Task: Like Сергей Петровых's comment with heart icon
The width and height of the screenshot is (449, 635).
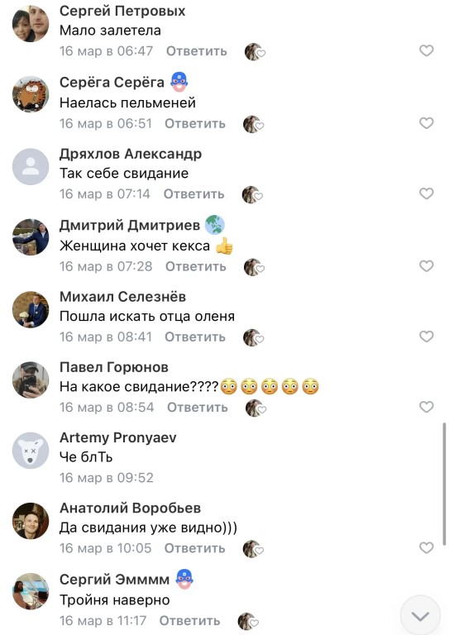Action: (426, 50)
